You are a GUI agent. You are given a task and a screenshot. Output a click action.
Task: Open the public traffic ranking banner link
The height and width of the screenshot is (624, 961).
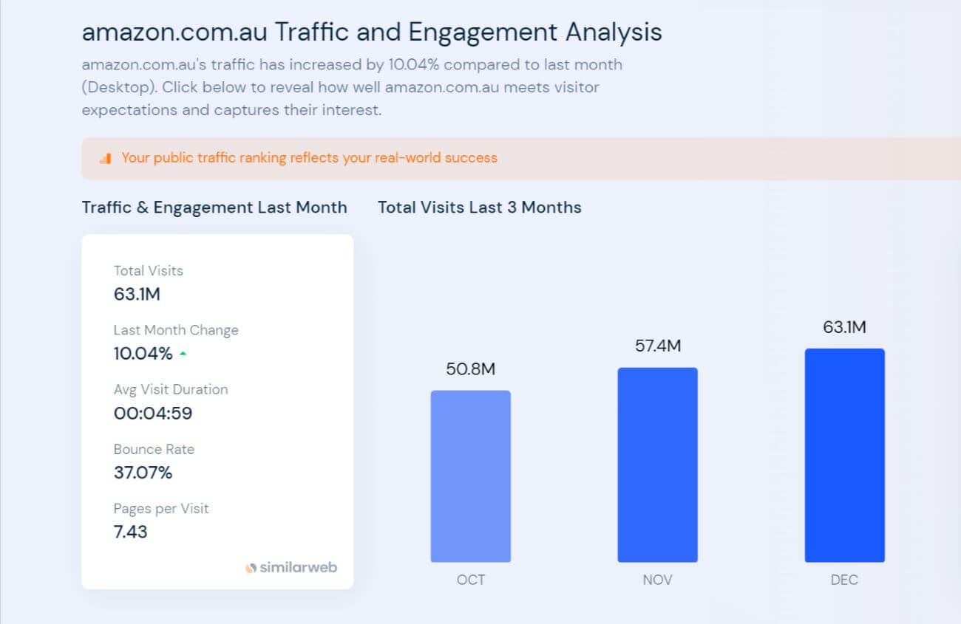coord(310,157)
